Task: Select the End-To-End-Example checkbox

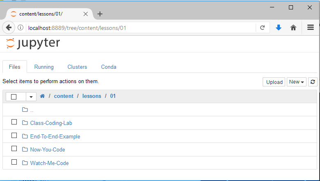Action: [14, 136]
